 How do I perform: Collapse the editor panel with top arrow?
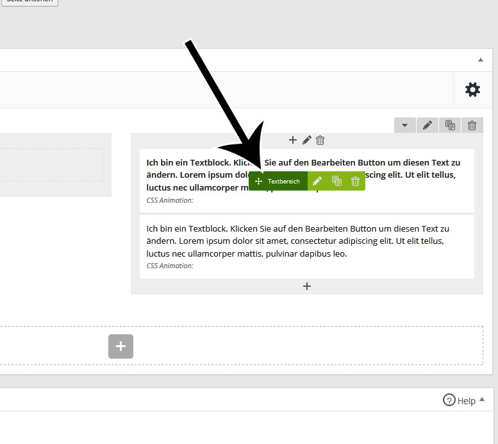tap(481, 60)
